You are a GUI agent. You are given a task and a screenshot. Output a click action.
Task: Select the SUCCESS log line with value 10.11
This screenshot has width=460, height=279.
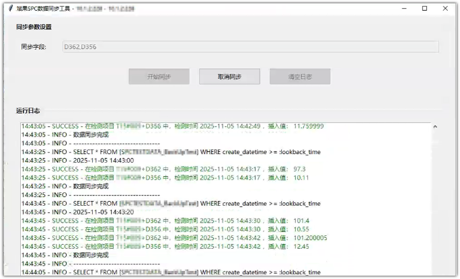coord(165,178)
